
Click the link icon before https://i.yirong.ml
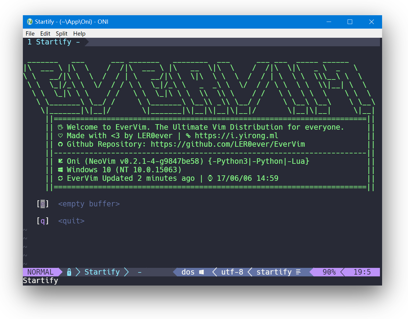188,136
